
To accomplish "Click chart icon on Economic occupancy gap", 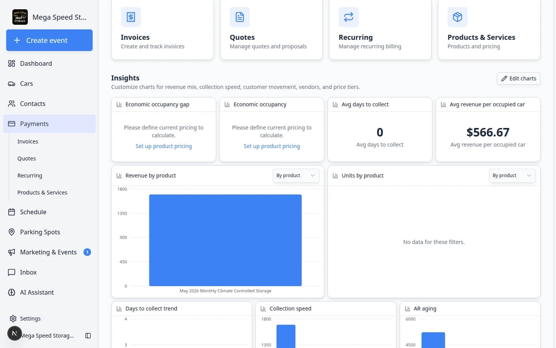I will click(119, 104).
